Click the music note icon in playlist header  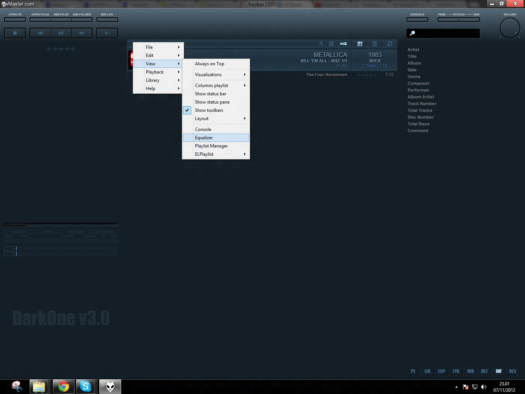point(321,44)
